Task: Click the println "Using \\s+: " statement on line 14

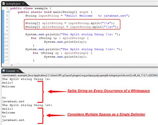Action: [74, 49]
